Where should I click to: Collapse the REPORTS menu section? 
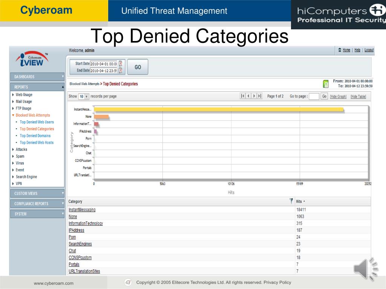click(x=37, y=87)
